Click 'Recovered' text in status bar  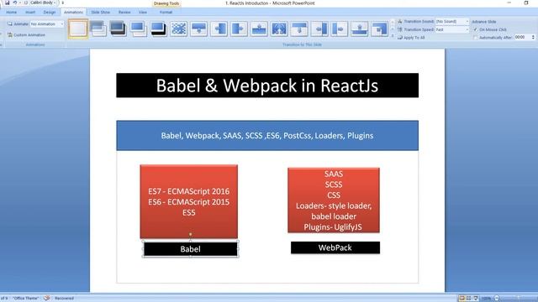[64, 299]
